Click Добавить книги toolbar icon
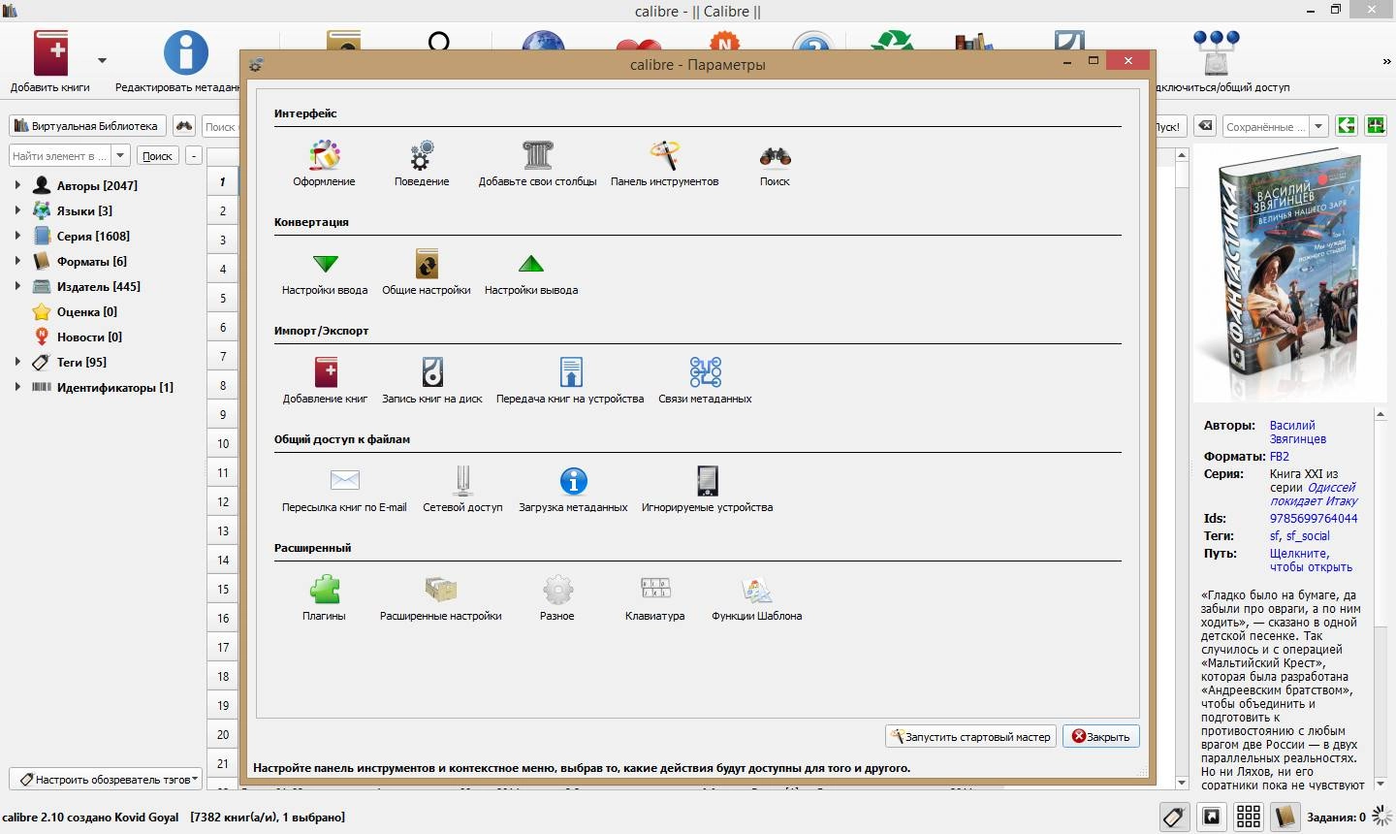 [x=50, y=60]
